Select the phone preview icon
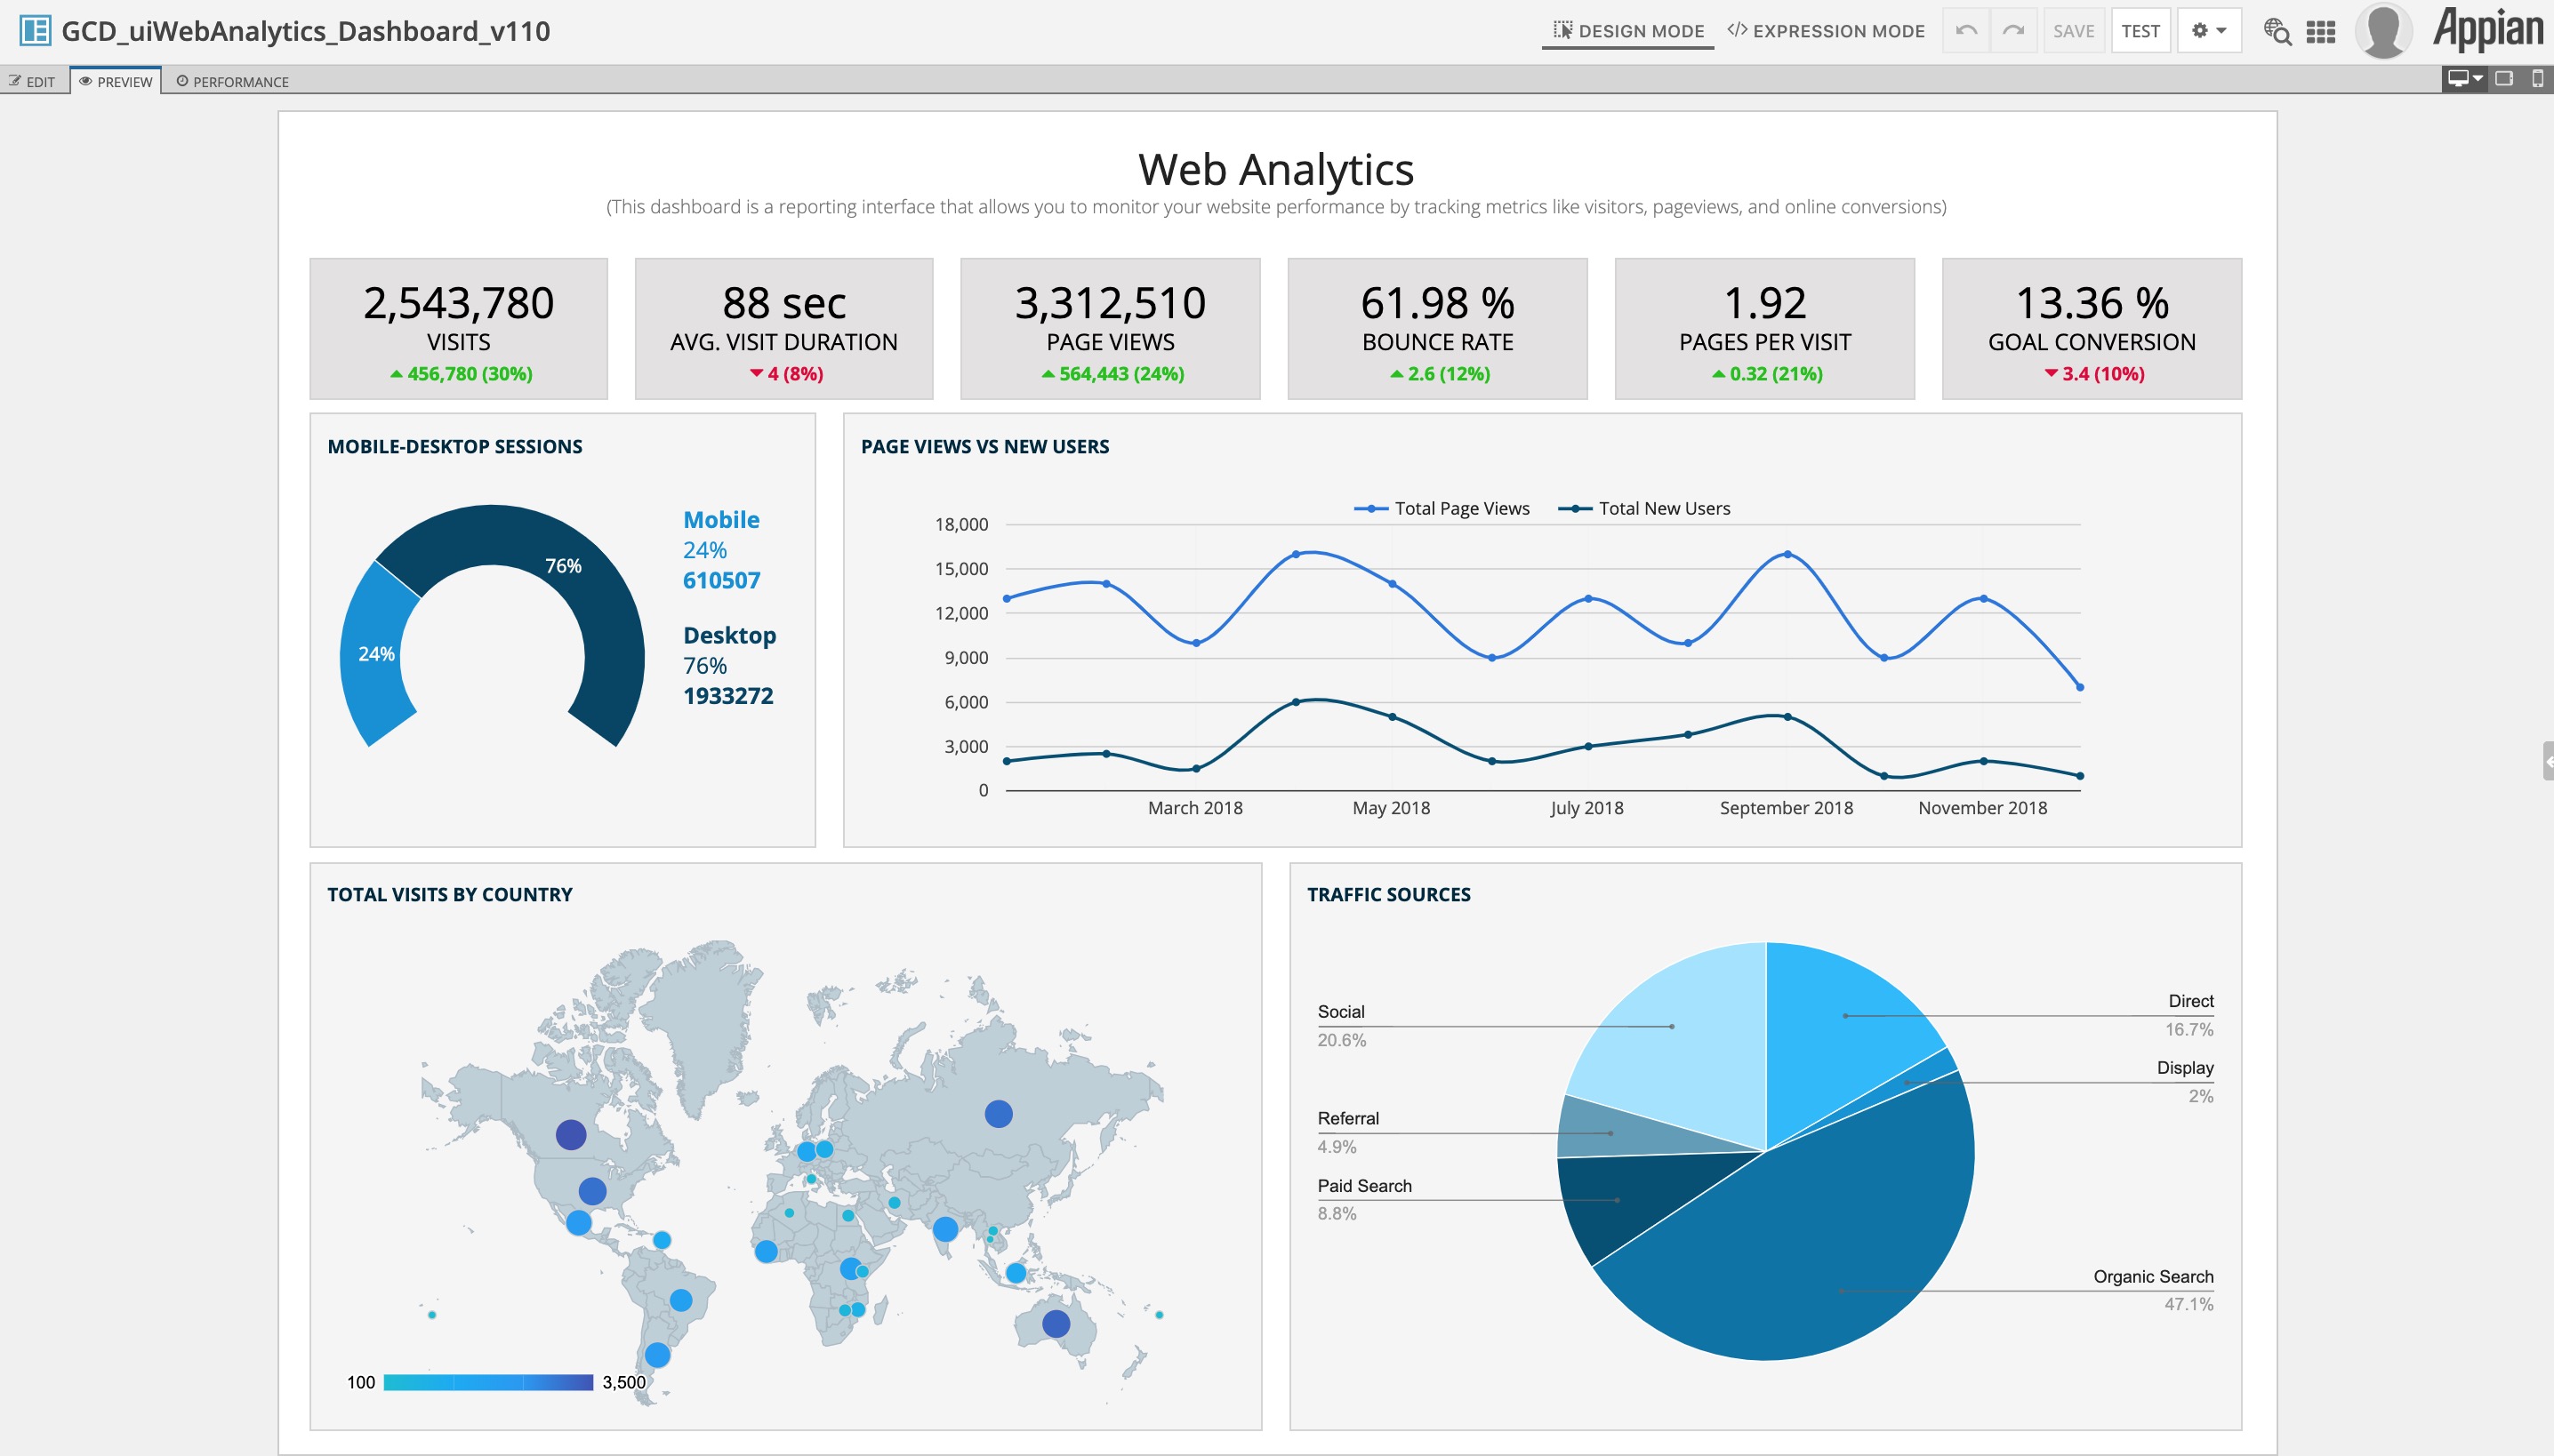The image size is (2554, 1456). pyautogui.click(x=2538, y=77)
